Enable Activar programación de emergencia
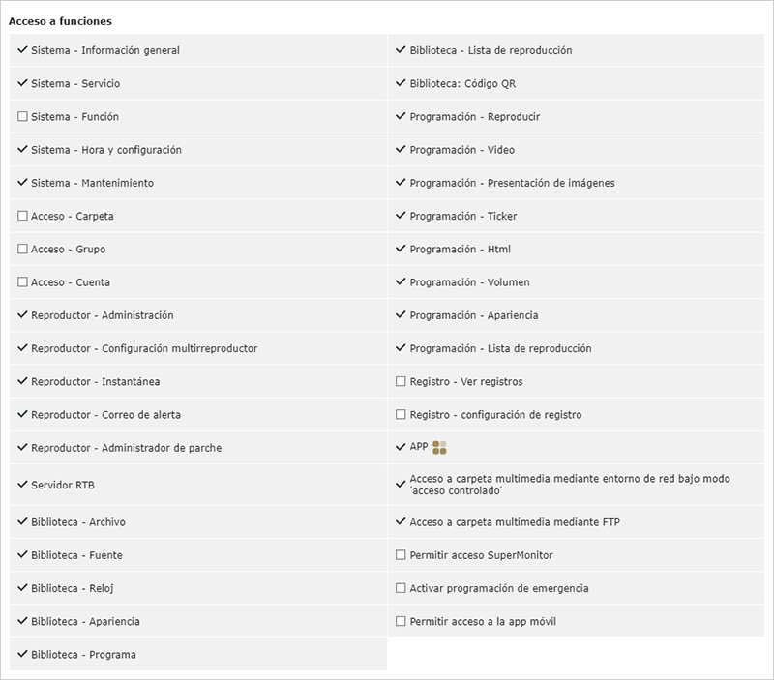This screenshot has height=680, width=774. tap(401, 588)
